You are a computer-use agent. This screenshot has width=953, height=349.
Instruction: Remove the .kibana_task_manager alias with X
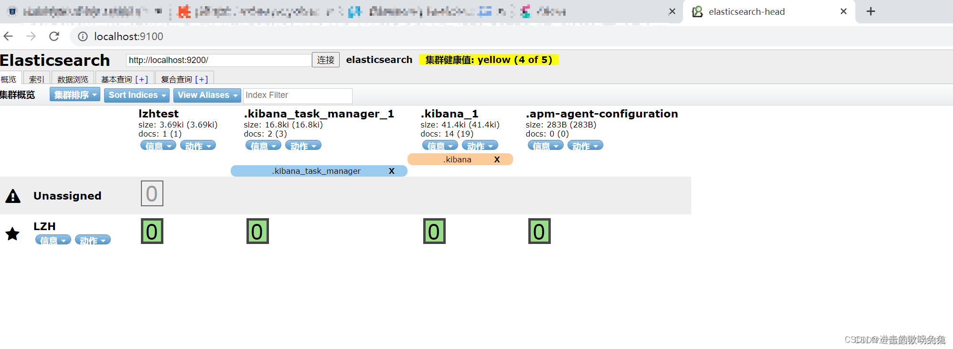(392, 171)
